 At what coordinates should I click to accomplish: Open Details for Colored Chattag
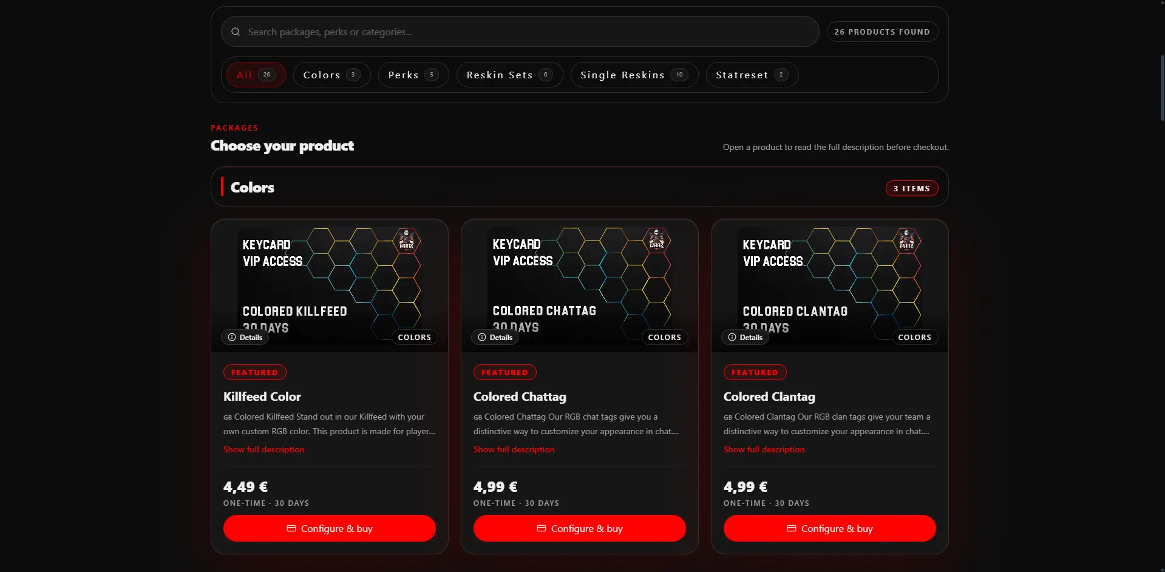tap(495, 337)
